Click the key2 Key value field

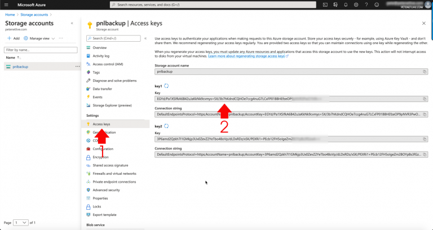tap(291, 139)
